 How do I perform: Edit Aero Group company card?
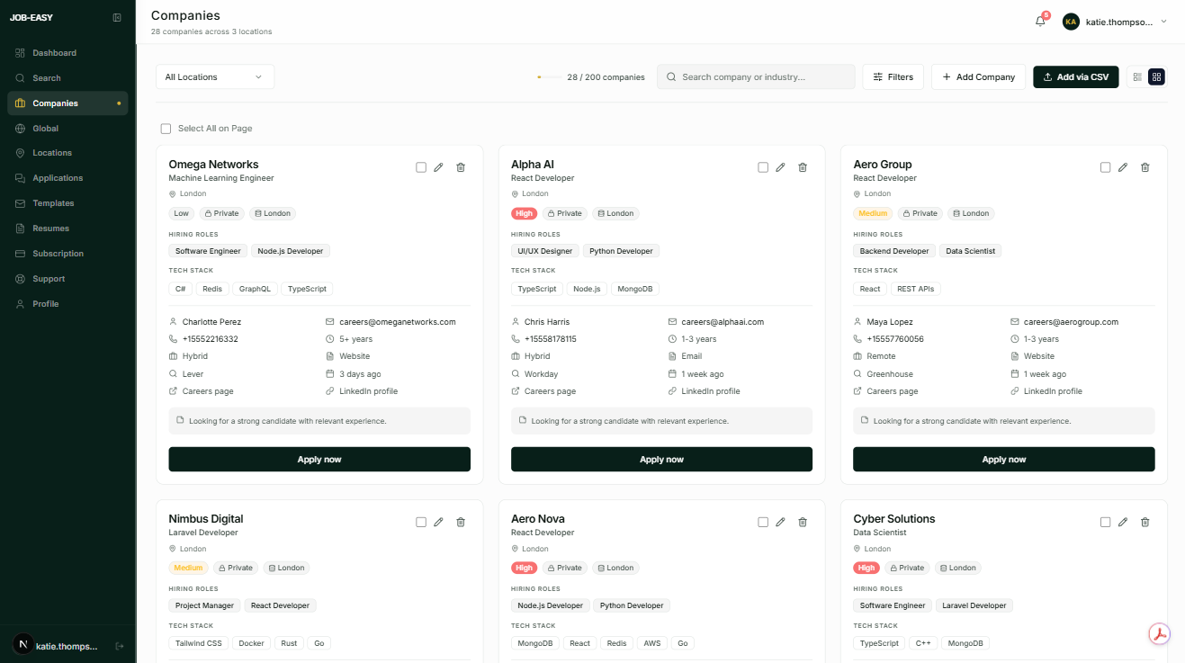(1123, 167)
